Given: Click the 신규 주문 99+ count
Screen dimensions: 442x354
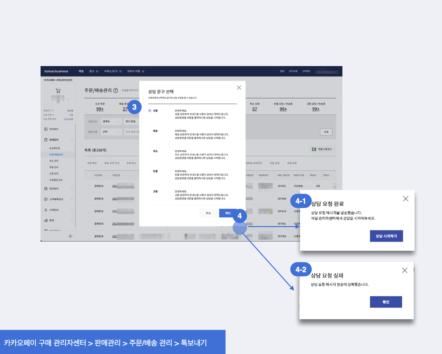Looking at the screenshot, I should [x=100, y=109].
